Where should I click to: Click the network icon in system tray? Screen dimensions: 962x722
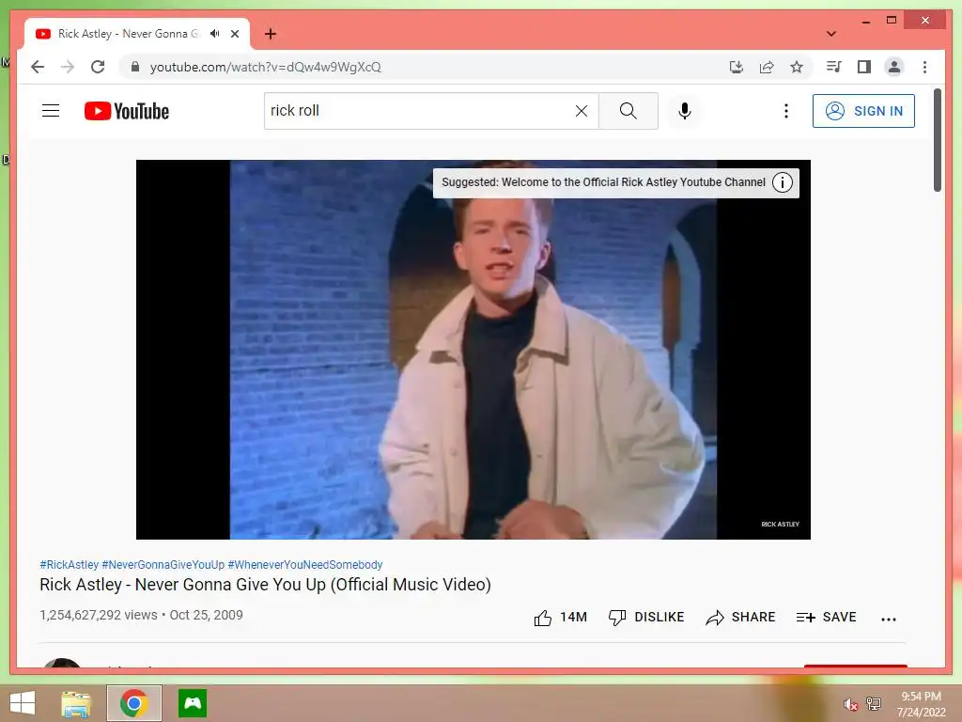pos(874,703)
